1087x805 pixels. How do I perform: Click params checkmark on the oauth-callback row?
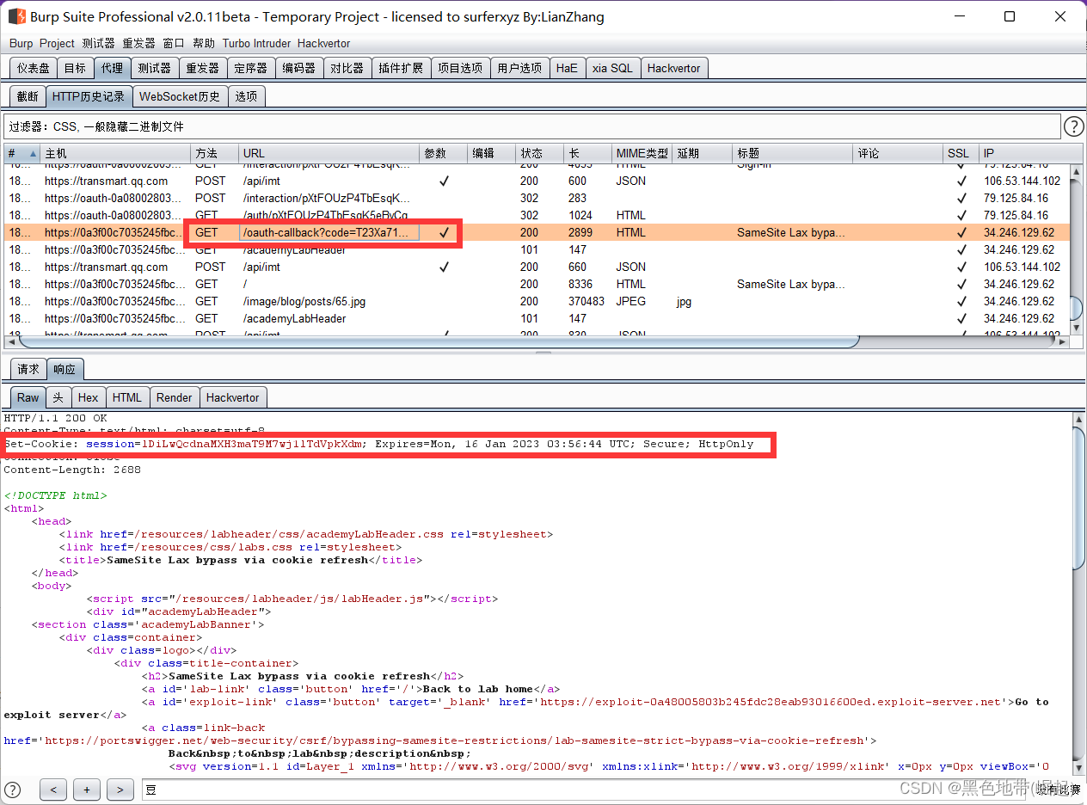(x=444, y=232)
